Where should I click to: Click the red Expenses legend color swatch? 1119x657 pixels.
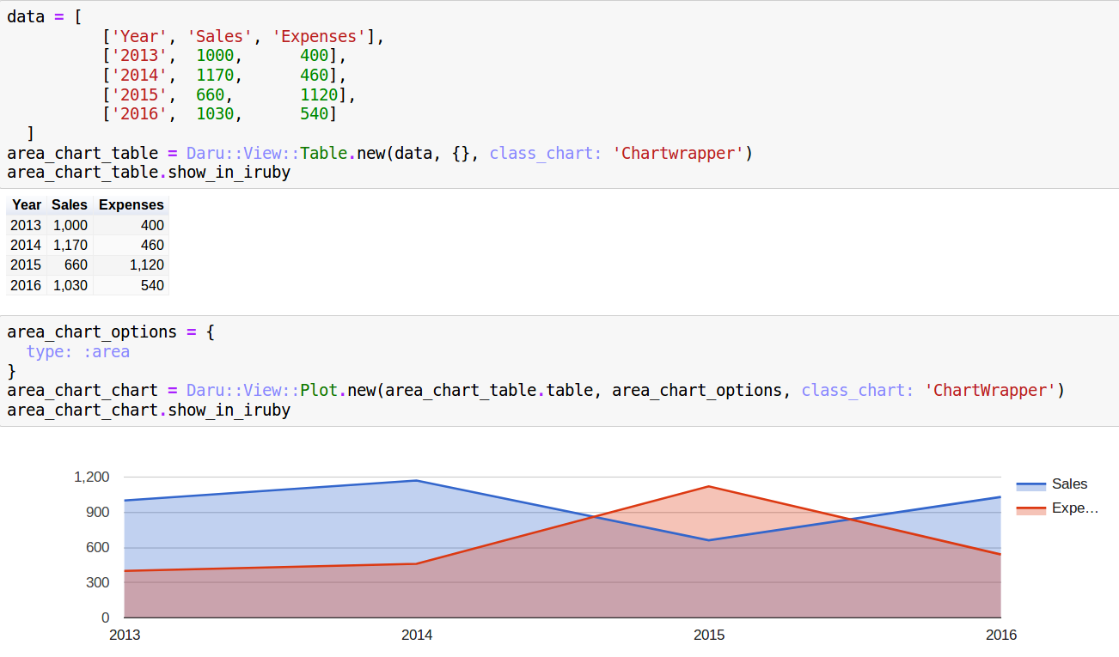[1030, 509]
